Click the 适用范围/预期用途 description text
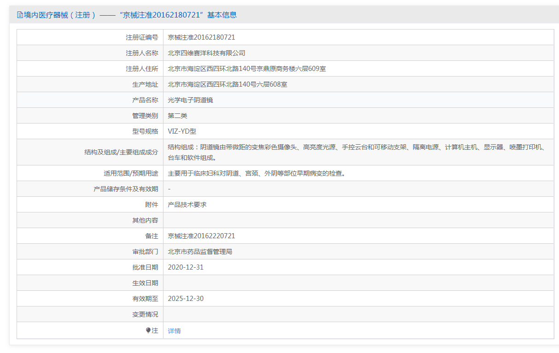 click(x=256, y=173)
